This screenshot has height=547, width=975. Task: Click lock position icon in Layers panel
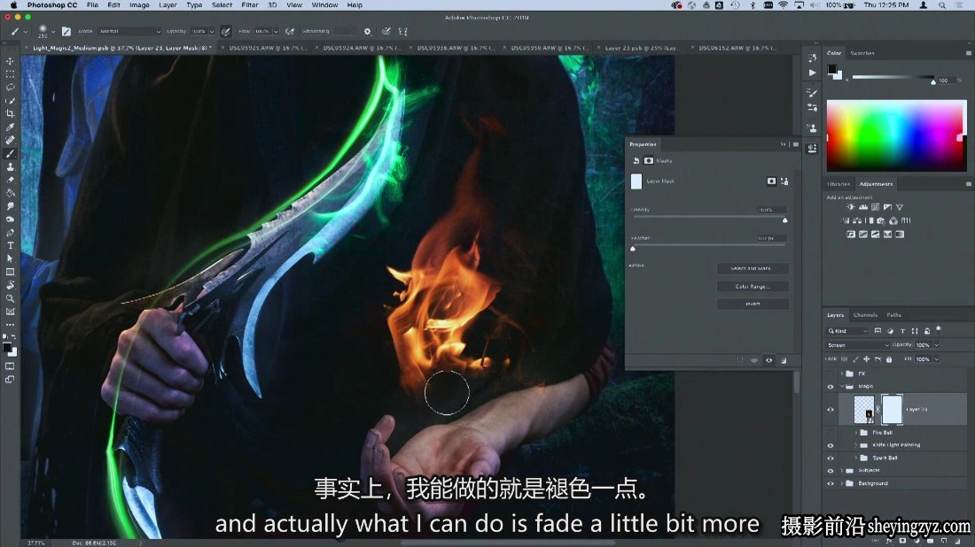[x=866, y=358]
